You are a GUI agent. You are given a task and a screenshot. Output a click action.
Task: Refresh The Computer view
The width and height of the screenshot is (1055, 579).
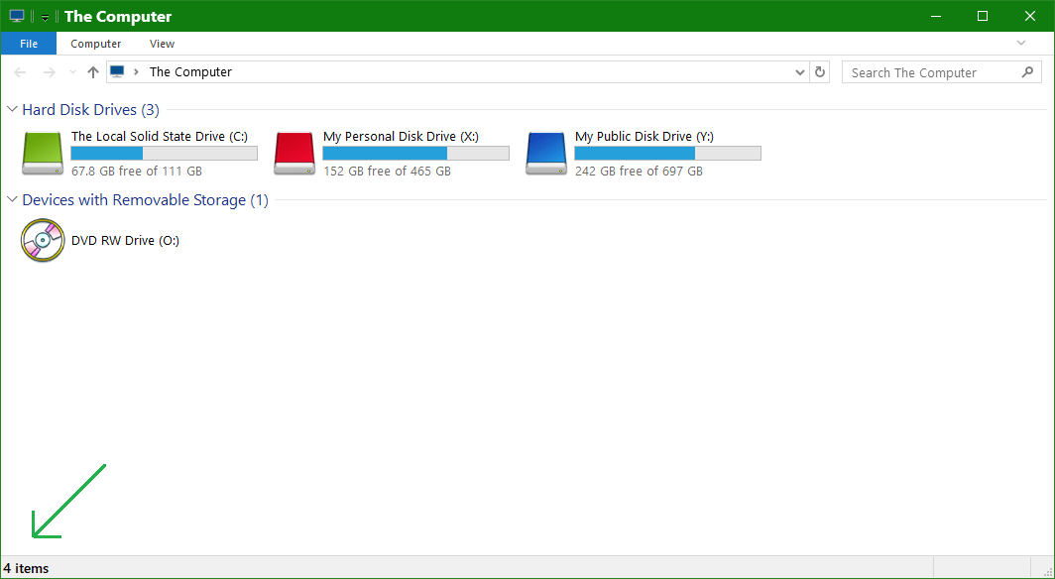coord(820,71)
